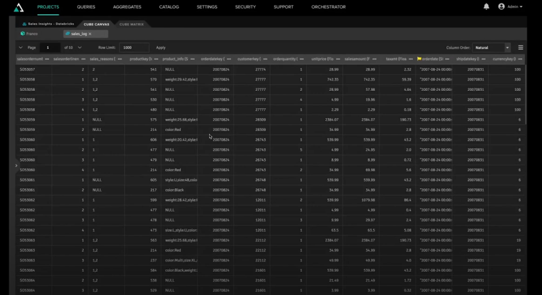
Task: Open options for orderquantity column
Action: pos(302,59)
